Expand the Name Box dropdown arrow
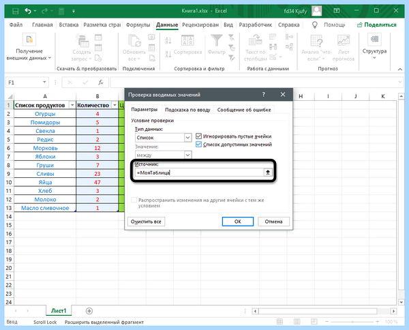409x330 pixels. (x=44, y=82)
